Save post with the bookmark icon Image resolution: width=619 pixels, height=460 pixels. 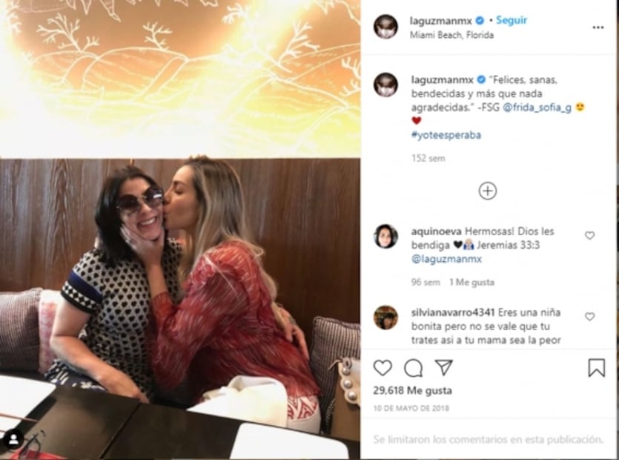click(x=597, y=367)
